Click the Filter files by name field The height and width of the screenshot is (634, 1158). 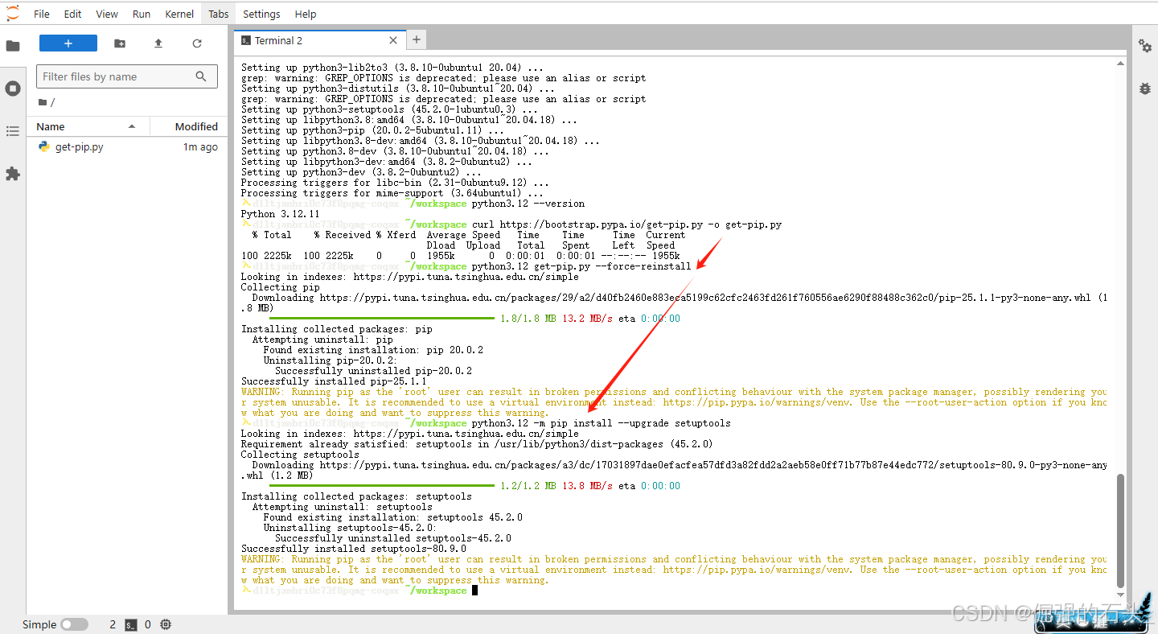click(117, 76)
